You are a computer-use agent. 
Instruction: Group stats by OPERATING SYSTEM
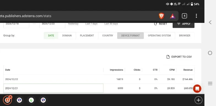click(159, 35)
